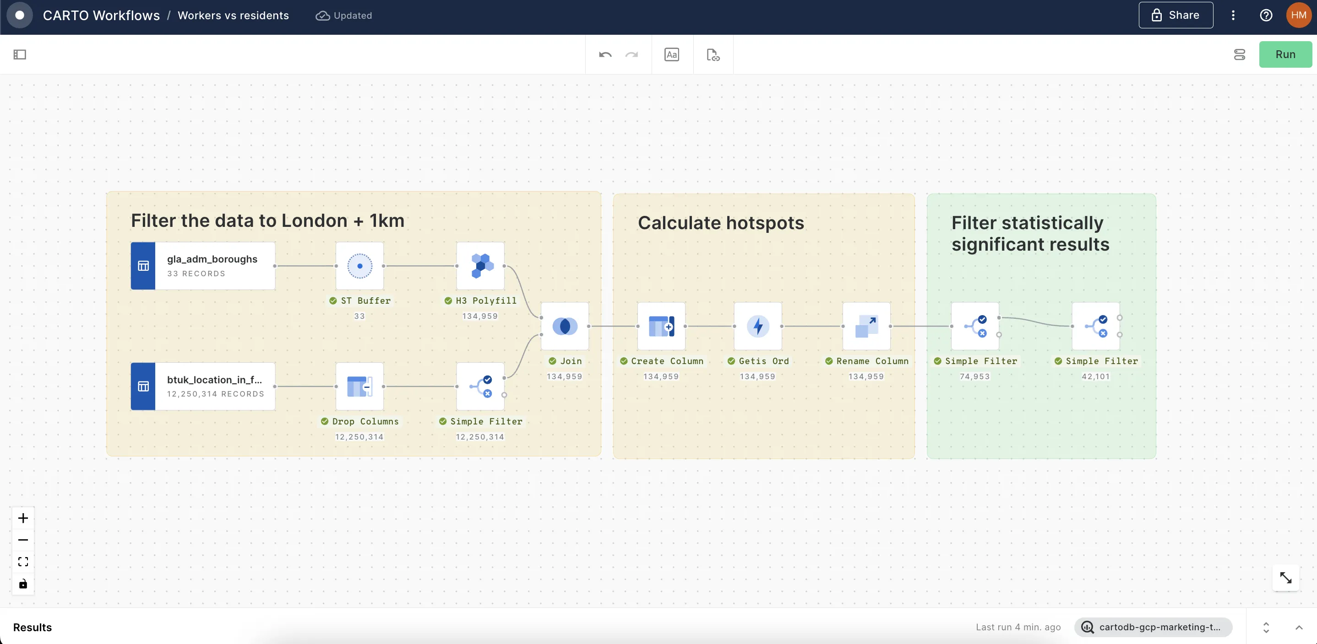Open the ST Buffer node
Viewport: 1317px width, 644px height.
coord(359,266)
